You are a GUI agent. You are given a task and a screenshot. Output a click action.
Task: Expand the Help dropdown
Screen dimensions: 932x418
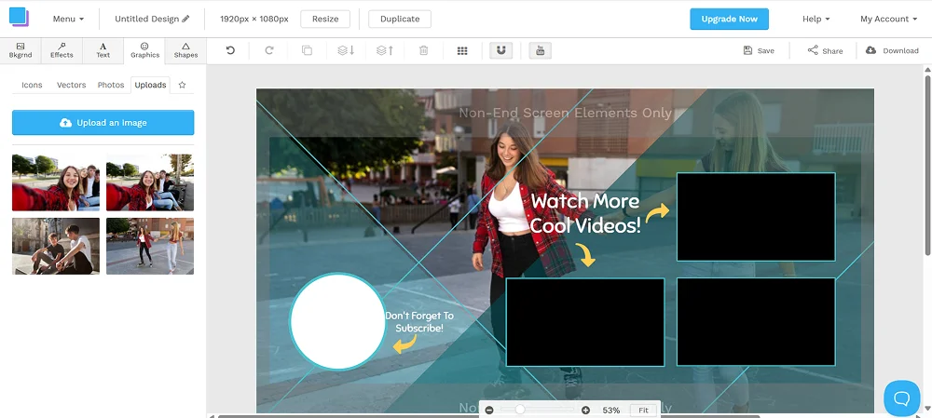pyautogui.click(x=815, y=19)
